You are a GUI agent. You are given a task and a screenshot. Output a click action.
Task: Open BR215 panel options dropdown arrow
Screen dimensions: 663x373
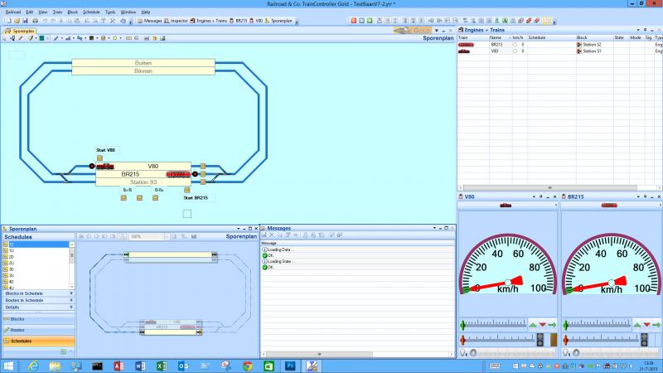tap(638, 196)
